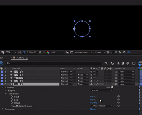The image size is (142, 115).
Task: Click Add shape content button
Action: [x=112, y=87]
